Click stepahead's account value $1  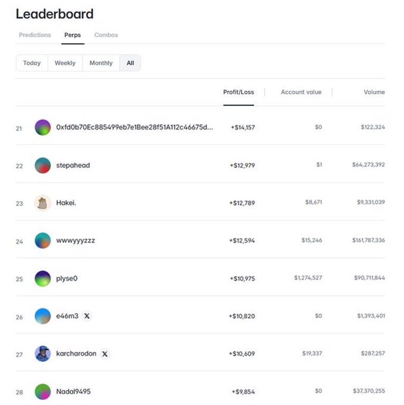tap(319, 164)
